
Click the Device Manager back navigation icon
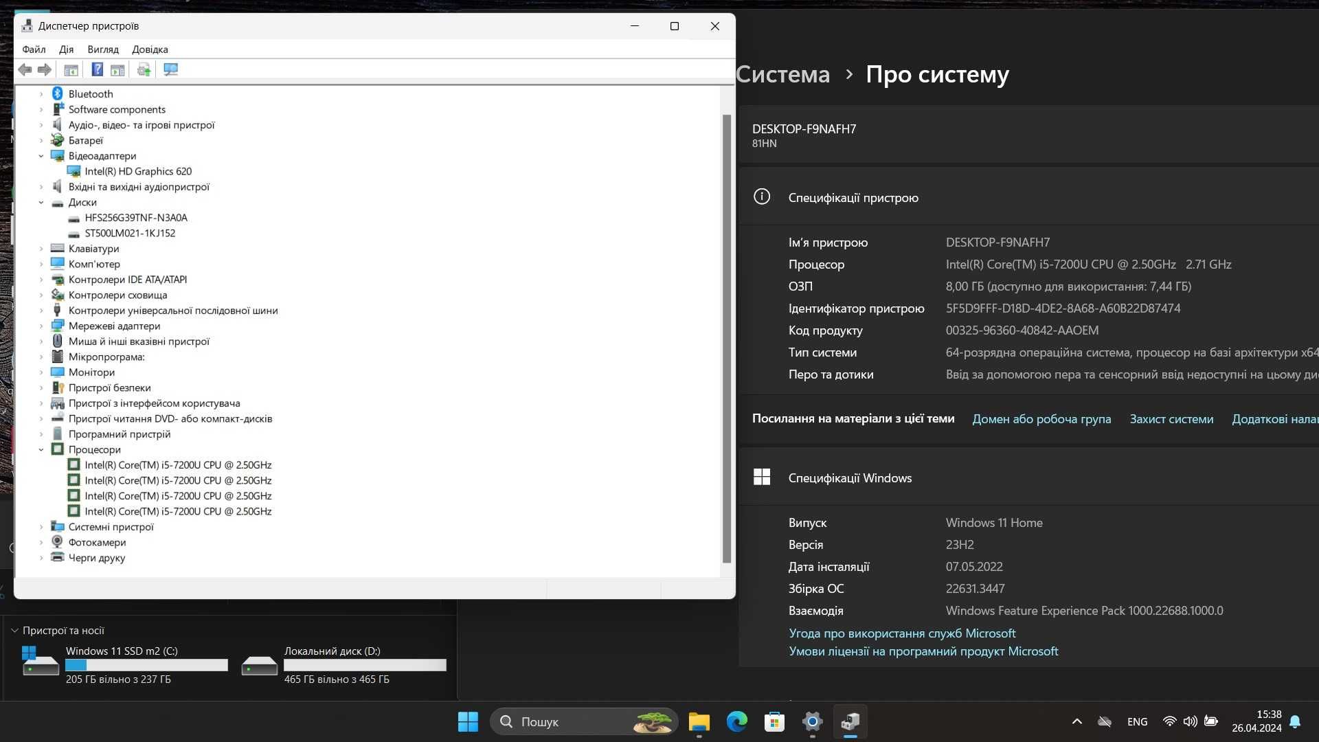pyautogui.click(x=25, y=70)
